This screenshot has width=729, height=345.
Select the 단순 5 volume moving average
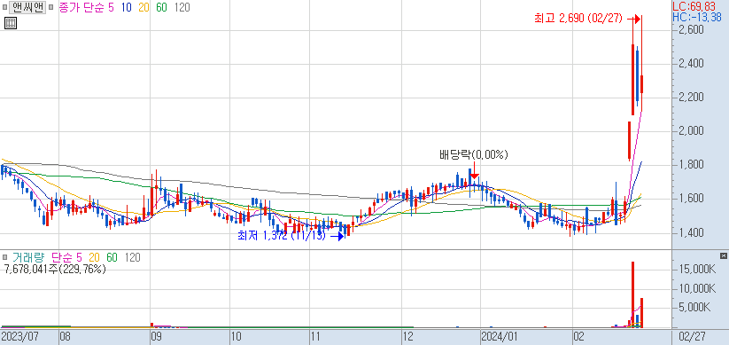point(67,257)
